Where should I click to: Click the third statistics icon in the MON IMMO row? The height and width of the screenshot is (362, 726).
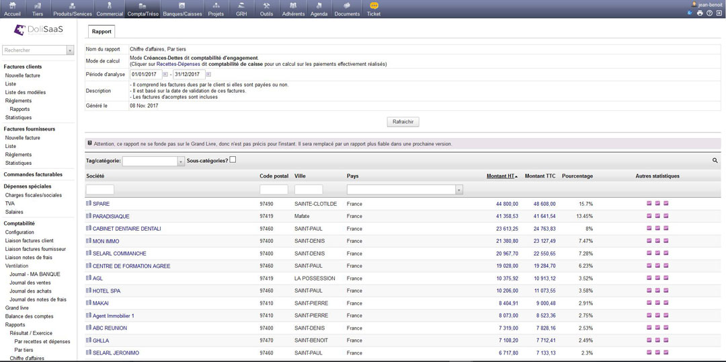coord(666,241)
